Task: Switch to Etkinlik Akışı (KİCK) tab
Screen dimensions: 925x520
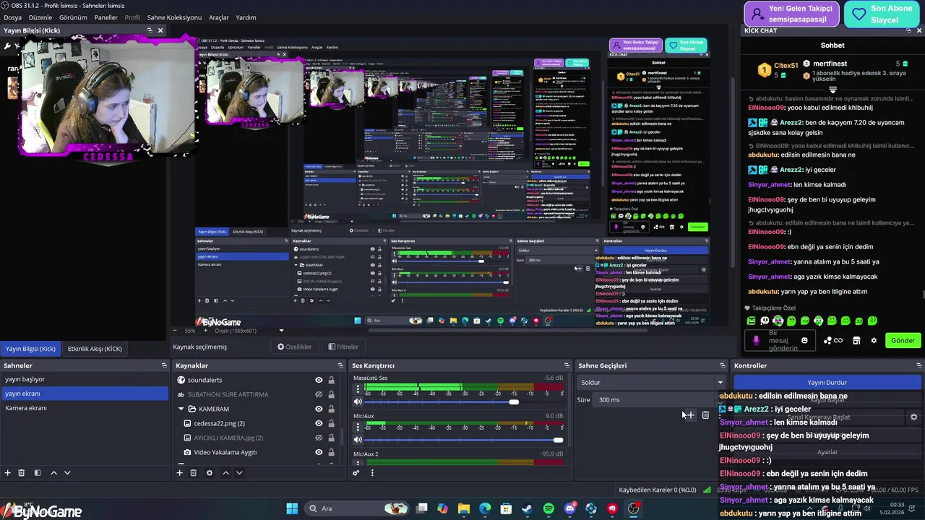Action: [x=95, y=349]
